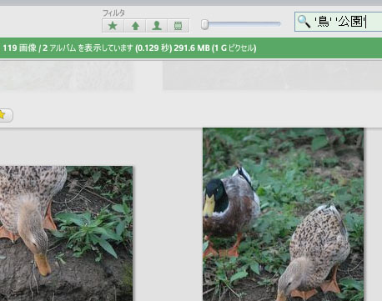Toggle the film video filter

coord(178,26)
